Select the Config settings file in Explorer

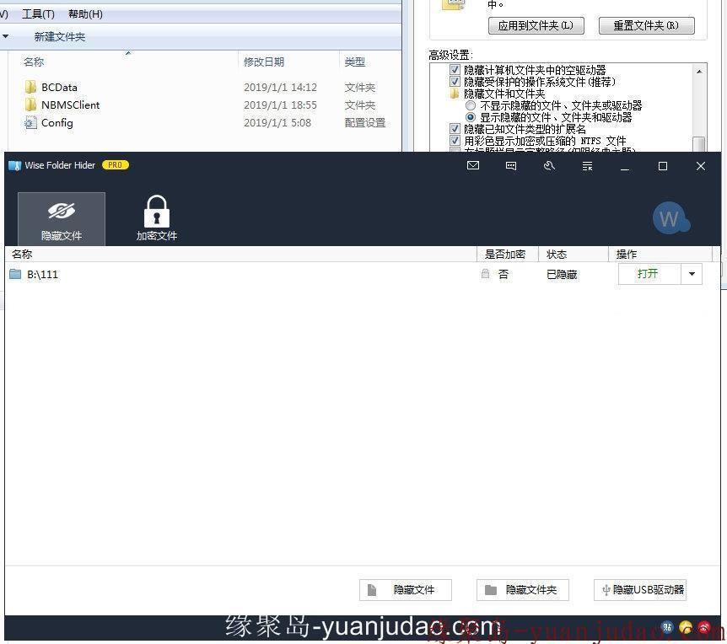click(57, 123)
